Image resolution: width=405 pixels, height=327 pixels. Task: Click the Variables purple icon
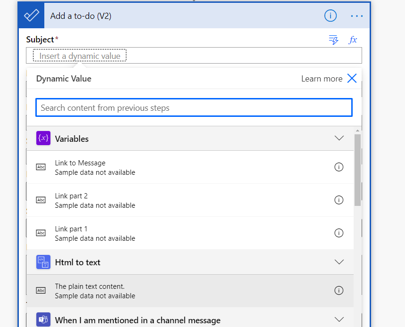point(43,139)
